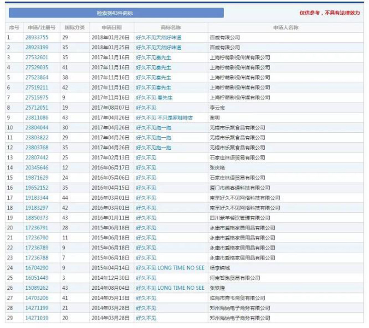Screen dimensions: 369x328
Task: Open application number 28933755
Action: pyautogui.click(x=37, y=37)
